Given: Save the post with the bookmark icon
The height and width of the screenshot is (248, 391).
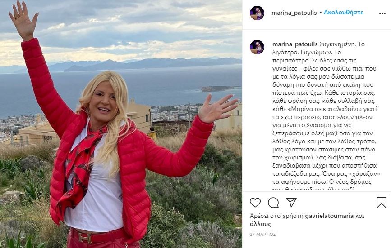Looking at the screenshot, I should tap(381, 203).
